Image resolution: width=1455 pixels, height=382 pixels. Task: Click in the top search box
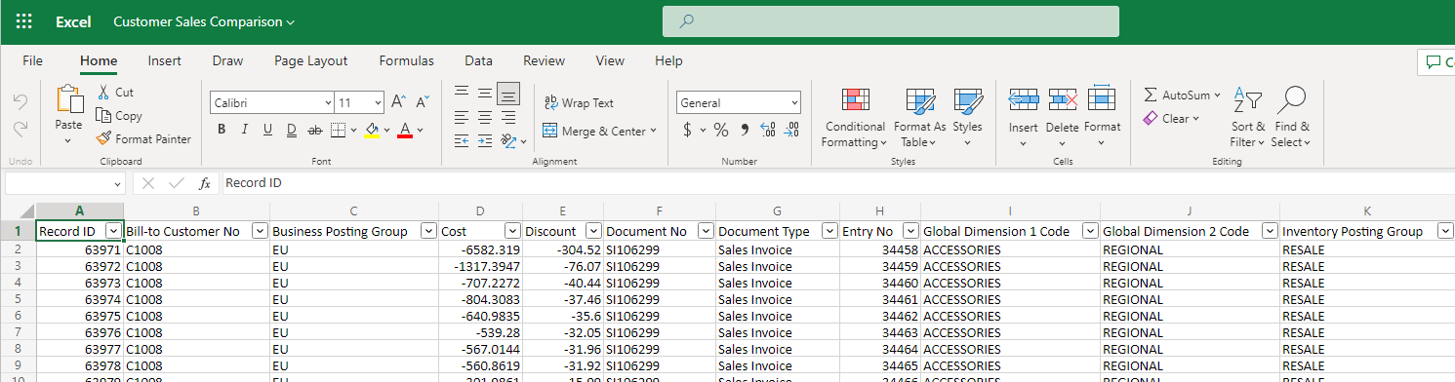click(891, 21)
